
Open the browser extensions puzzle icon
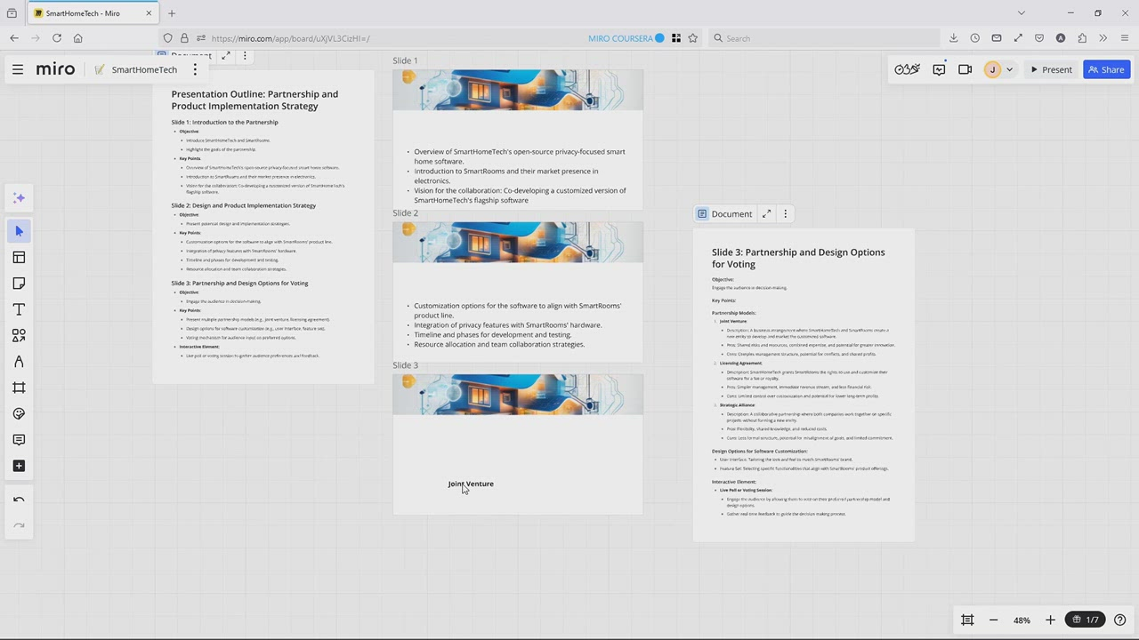coord(1082,38)
